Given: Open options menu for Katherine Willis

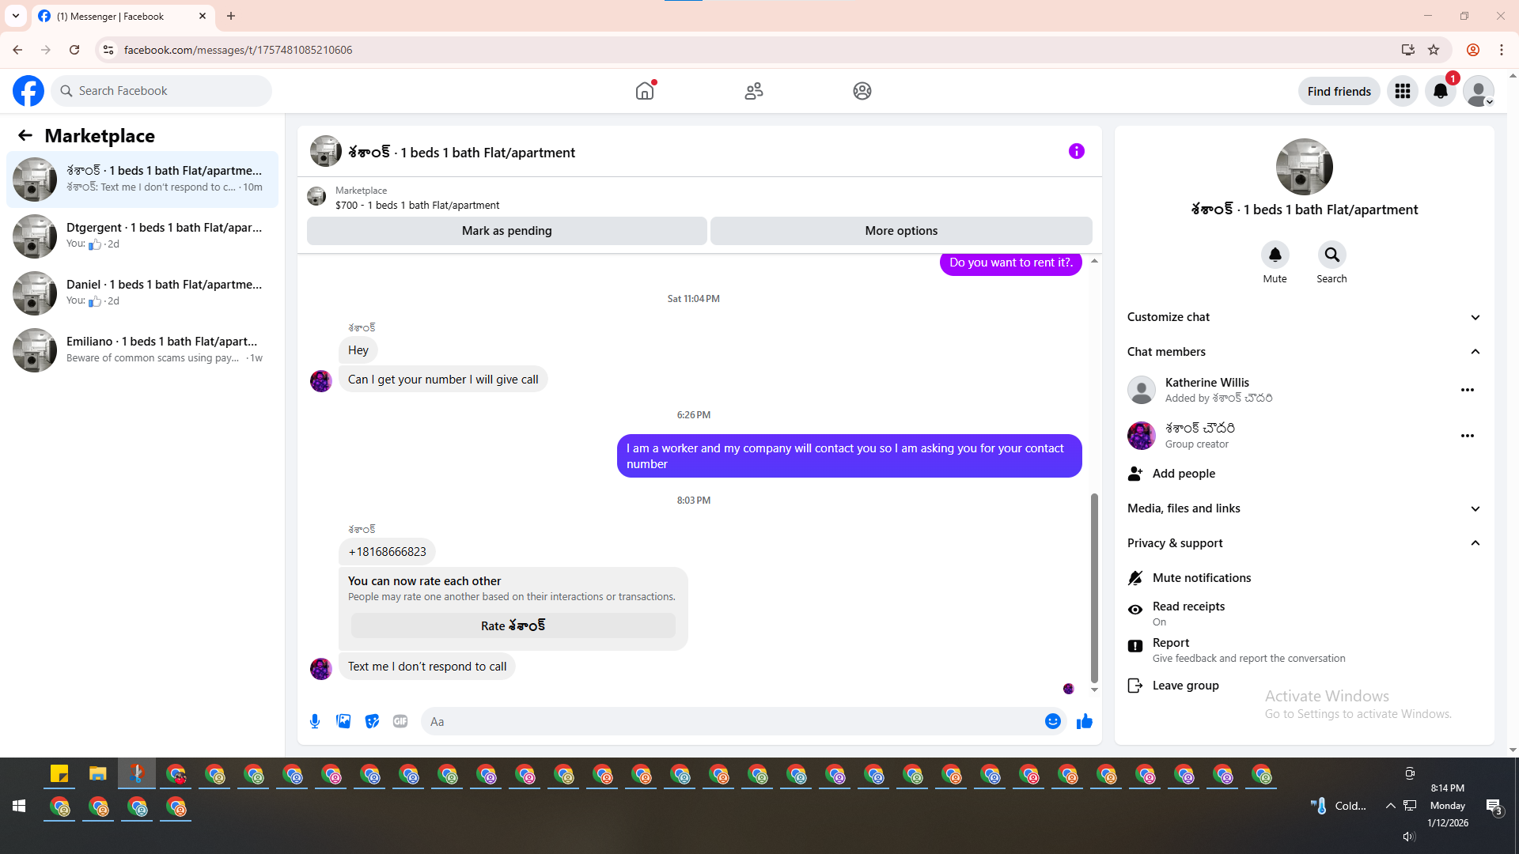Looking at the screenshot, I should tap(1467, 390).
